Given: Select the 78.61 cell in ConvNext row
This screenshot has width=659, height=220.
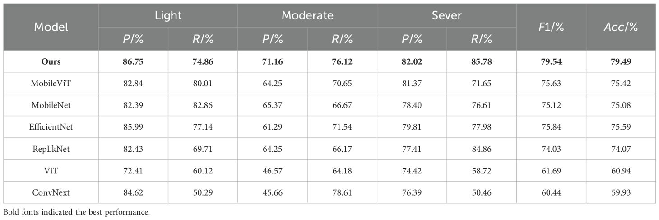Looking at the screenshot, I should point(342,192).
